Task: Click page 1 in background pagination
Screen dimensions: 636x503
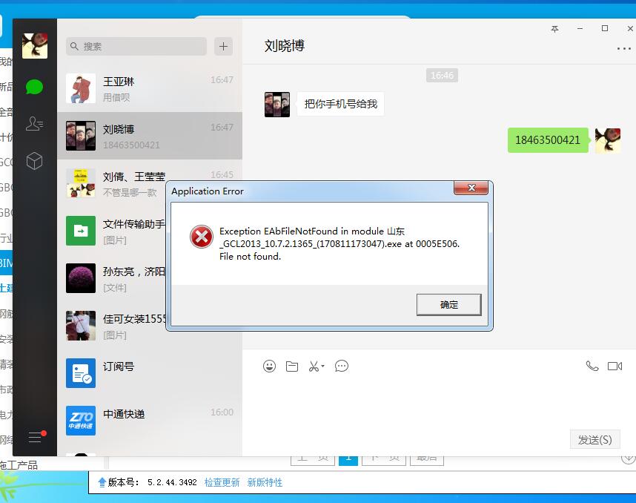Action: pos(348,460)
